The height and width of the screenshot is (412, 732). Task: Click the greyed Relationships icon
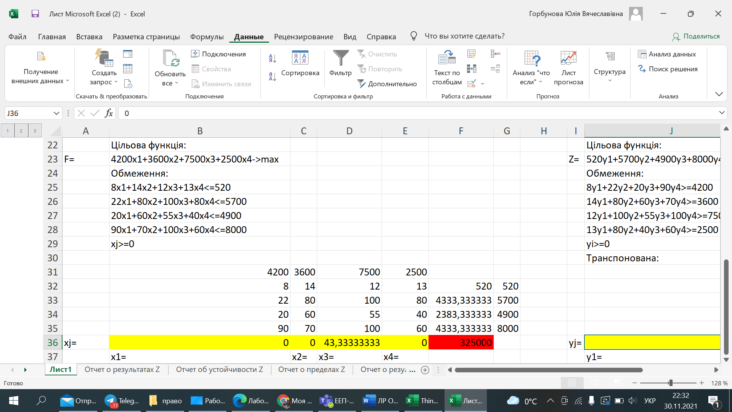(495, 69)
